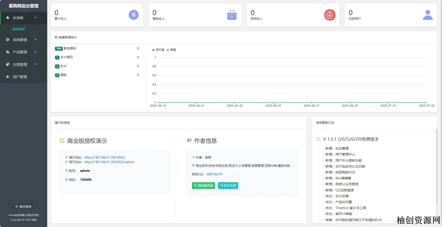Open the 基础数据 submenu item

tap(19, 29)
